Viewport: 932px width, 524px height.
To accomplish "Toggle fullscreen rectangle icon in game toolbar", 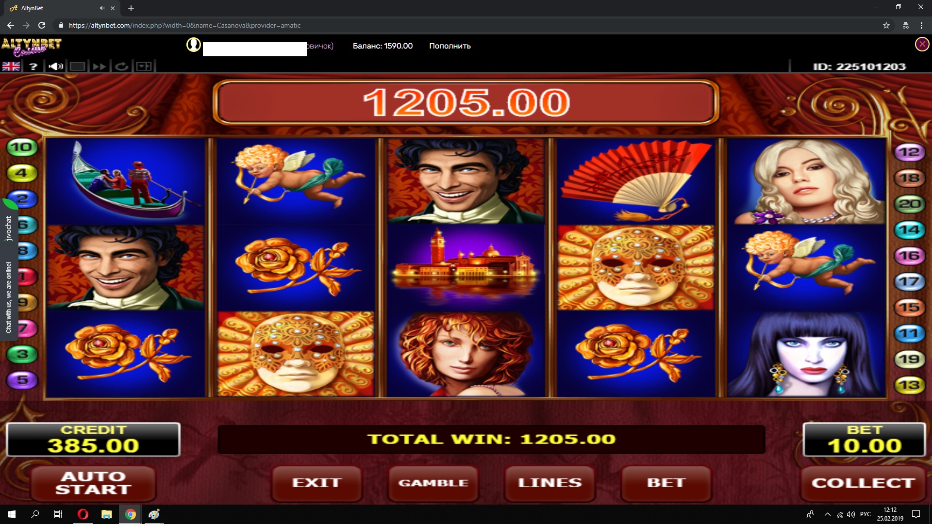I will [x=77, y=66].
